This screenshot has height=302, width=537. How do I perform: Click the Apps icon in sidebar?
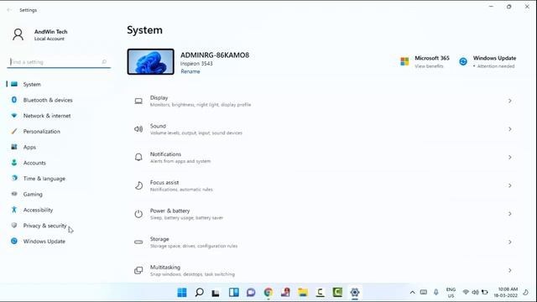pos(14,147)
